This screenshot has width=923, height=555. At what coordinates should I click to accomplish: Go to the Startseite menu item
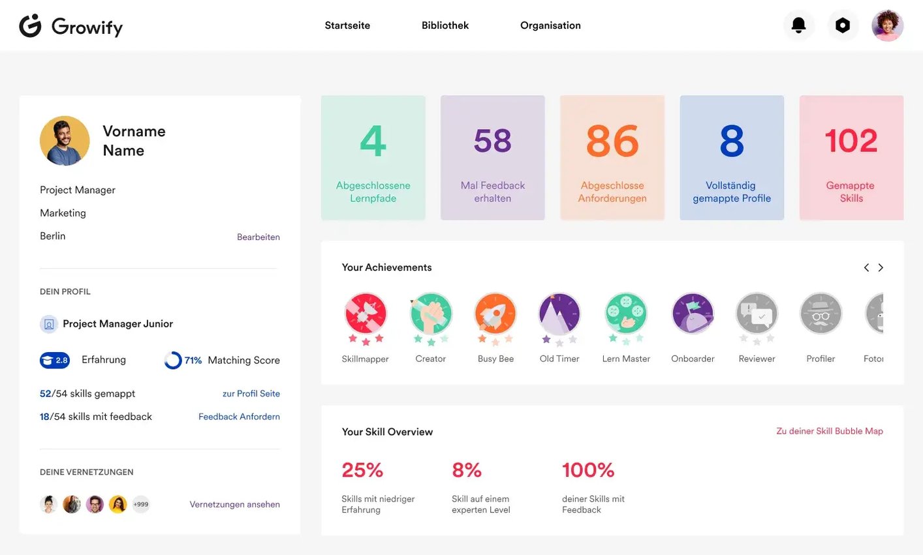coord(347,25)
